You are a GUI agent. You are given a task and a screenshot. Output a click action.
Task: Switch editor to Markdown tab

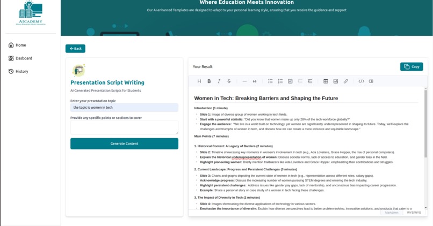(x=392, y=213)
